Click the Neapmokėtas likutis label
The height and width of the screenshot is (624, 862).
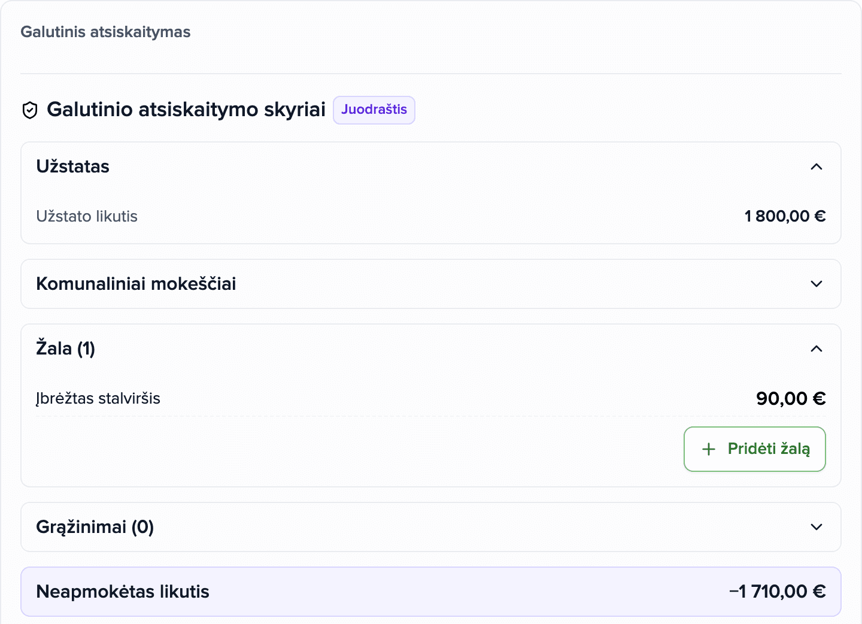123,592
